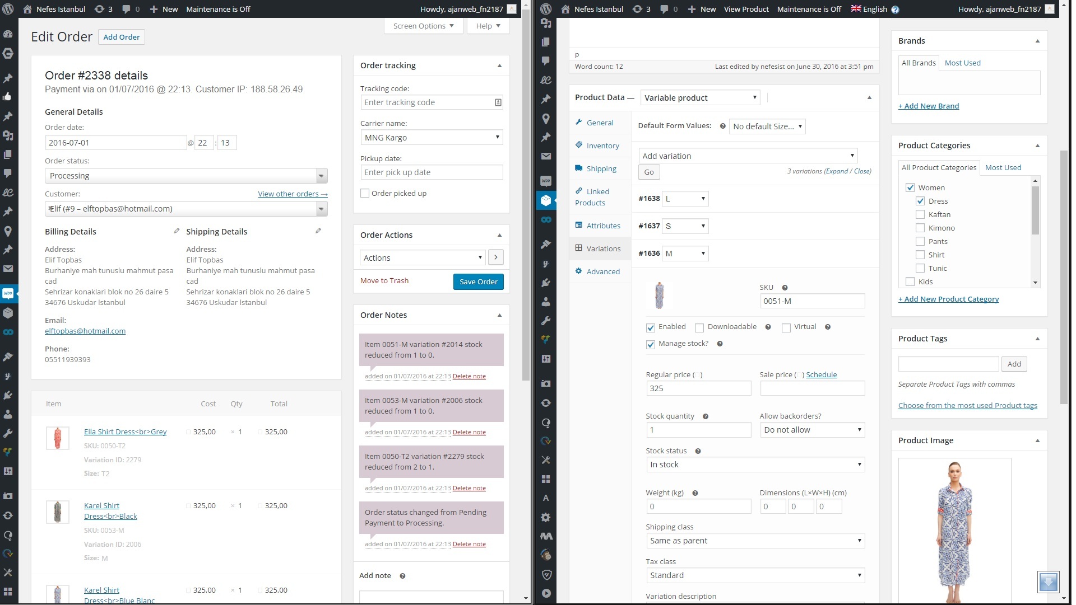Open Comments bubble icon in left sidebar
1076x605 pixels.
point(8,173)
